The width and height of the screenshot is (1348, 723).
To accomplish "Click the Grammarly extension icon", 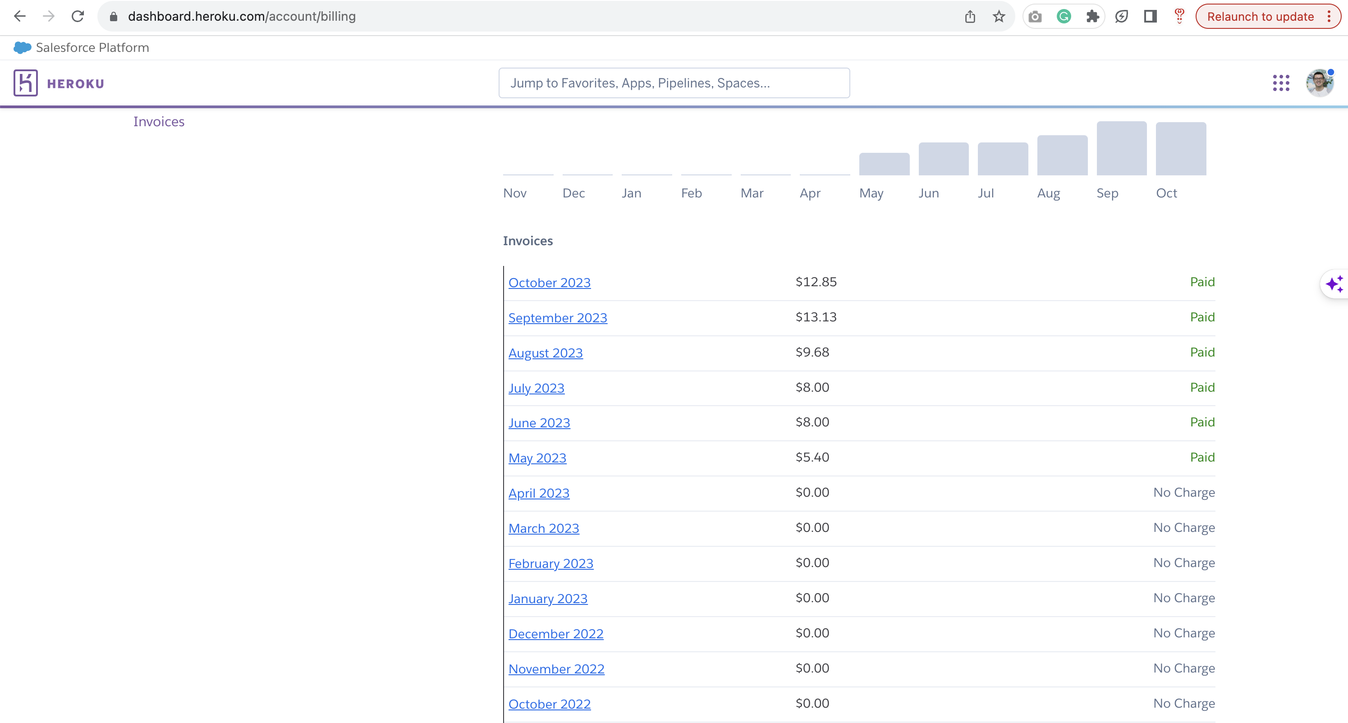I will point(1064,17).
